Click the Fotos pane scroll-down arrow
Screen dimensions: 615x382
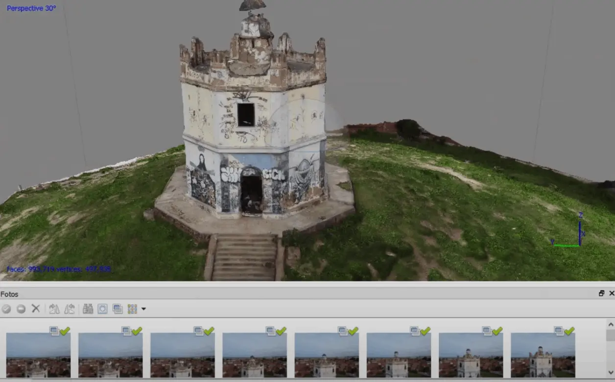click(610, 373)
